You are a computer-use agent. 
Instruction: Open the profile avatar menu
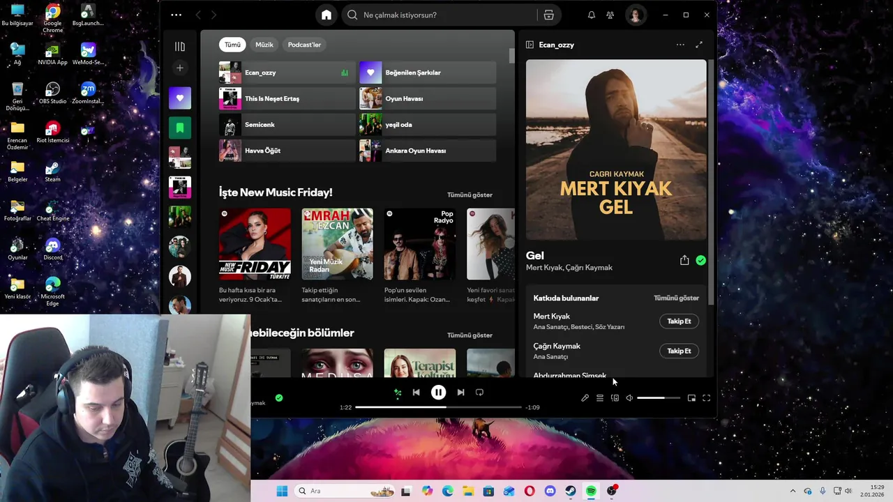[635, 15]
